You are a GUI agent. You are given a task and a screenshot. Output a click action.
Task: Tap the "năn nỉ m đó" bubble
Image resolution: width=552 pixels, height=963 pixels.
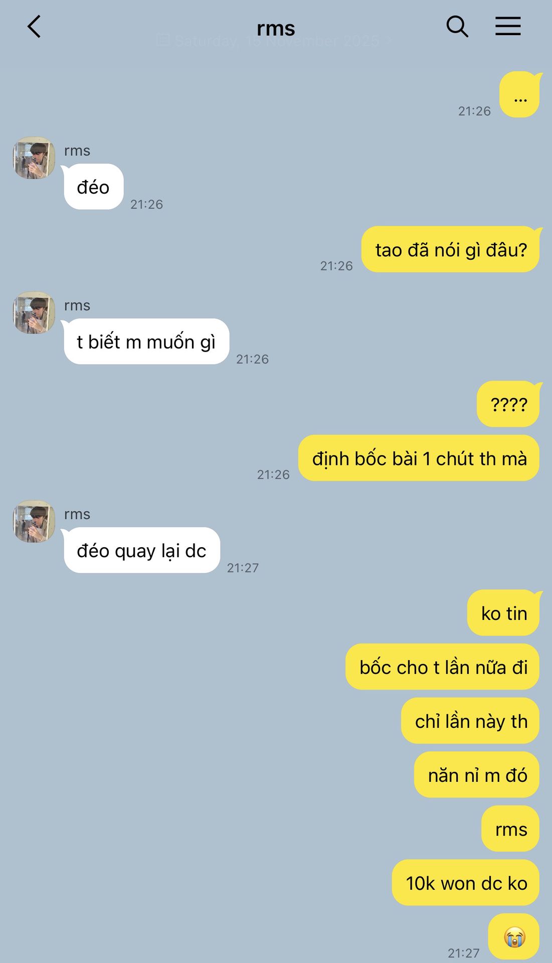pyautogui.click(x=477, y=775)
